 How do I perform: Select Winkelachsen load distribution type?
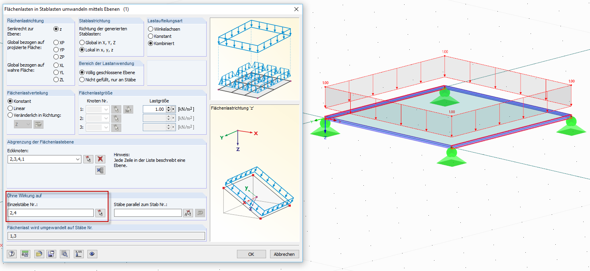coord(150,29)
